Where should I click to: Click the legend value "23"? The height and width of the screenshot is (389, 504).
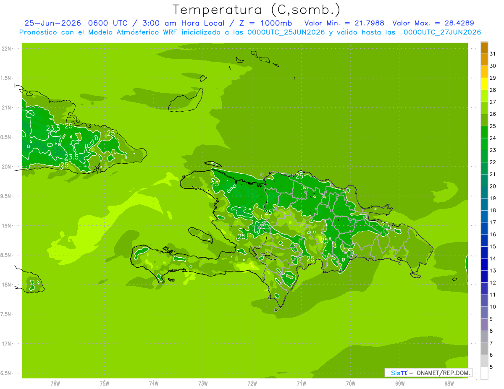pyautogui.click(x=493, y=150)
